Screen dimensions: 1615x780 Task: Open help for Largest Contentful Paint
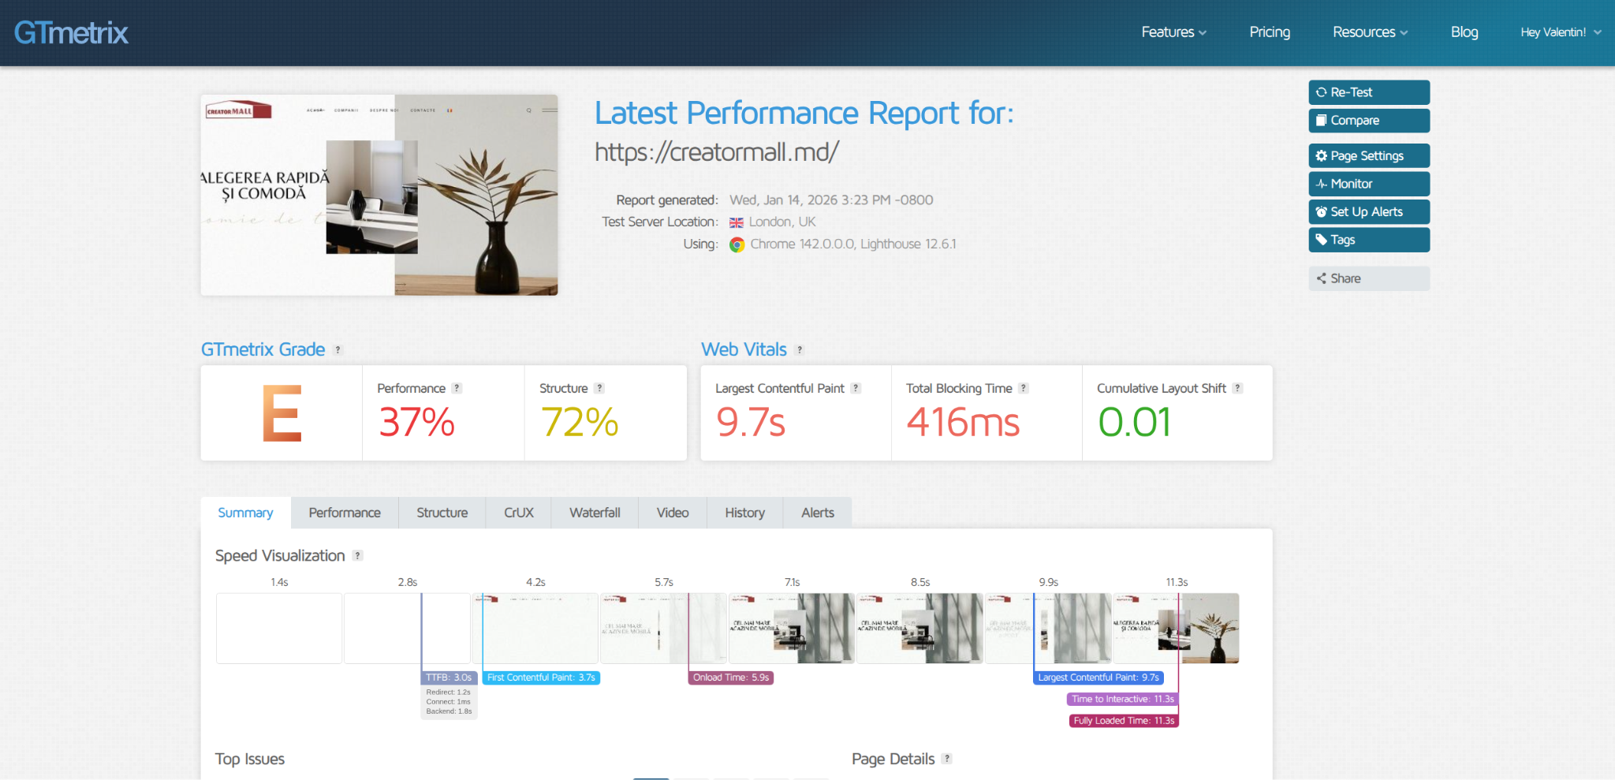pyautogui.click(x=856, y=388)
